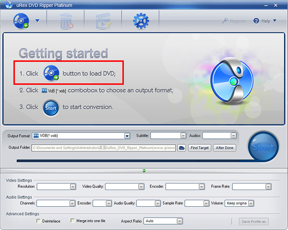Open the Subtitle dropdown
Viewport: 288px width, 230px height.
168,136
